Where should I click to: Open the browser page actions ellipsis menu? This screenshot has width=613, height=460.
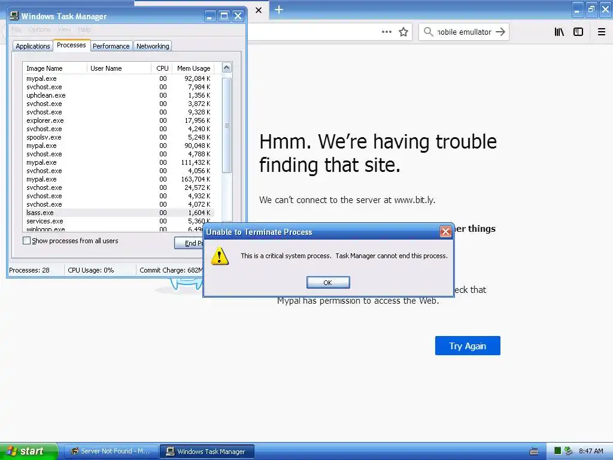pos(386,32)
